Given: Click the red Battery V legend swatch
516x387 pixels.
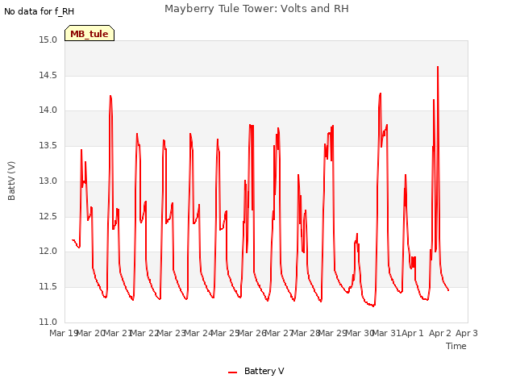Looking at the screenshot, I should point(233,372).
